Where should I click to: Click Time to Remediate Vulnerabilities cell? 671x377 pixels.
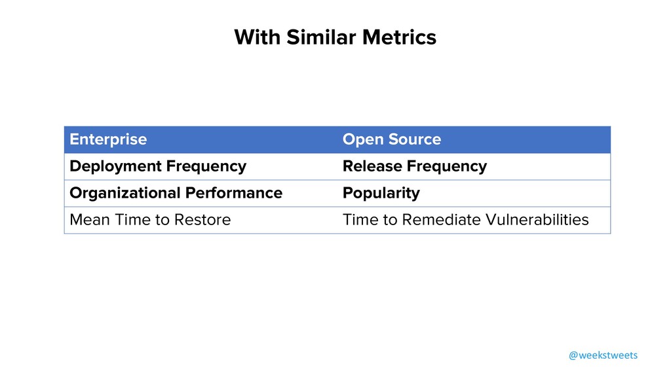(474, 220)
